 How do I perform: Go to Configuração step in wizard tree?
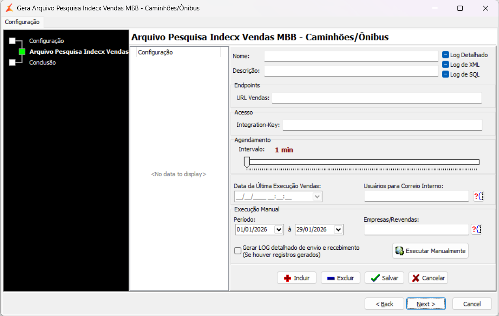pos(46,41)
